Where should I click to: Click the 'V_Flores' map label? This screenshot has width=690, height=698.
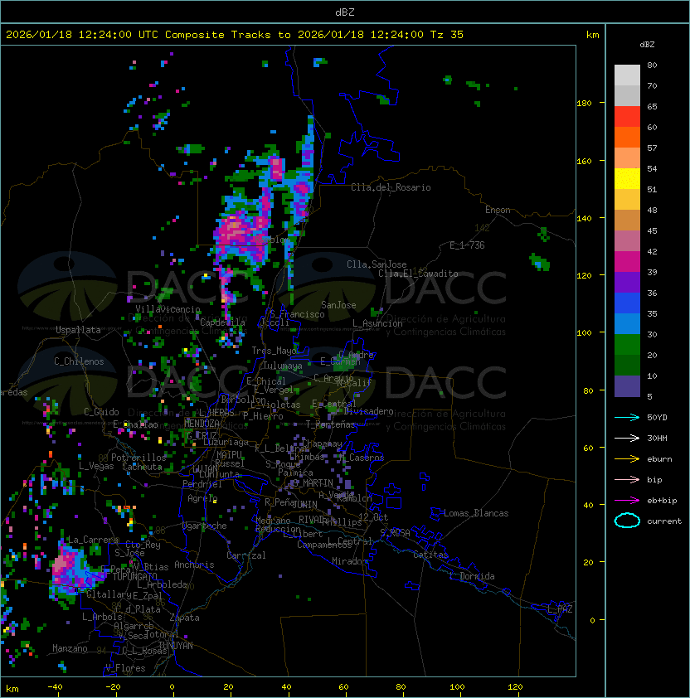125,668
